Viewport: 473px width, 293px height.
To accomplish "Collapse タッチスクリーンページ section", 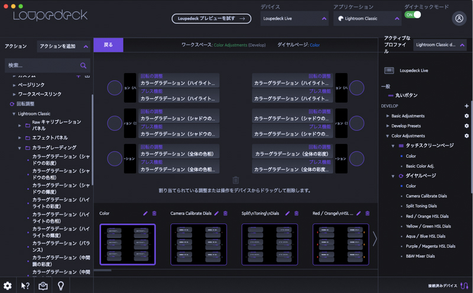I will pos(393,146).
